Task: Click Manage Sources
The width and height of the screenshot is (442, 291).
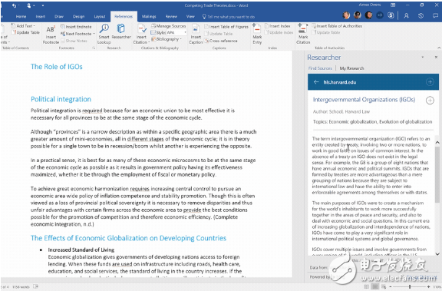Action: 168,26
